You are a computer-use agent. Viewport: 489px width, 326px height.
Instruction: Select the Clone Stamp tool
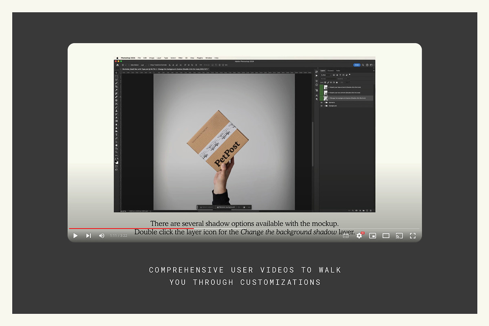(x=116, y=111)
